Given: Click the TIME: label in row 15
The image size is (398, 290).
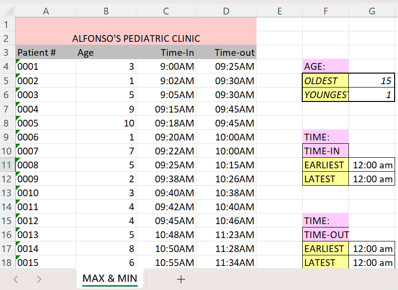Looking at the screenshot, I should click(326, 221).
